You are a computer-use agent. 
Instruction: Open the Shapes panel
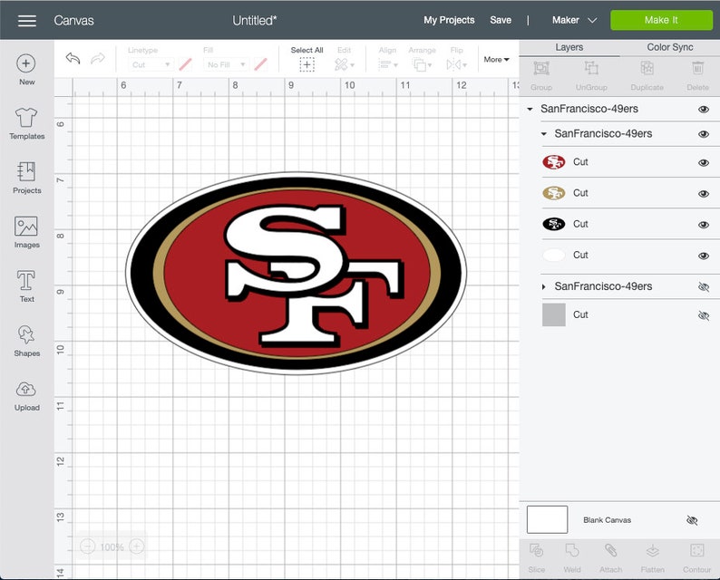tap(26, 341)
